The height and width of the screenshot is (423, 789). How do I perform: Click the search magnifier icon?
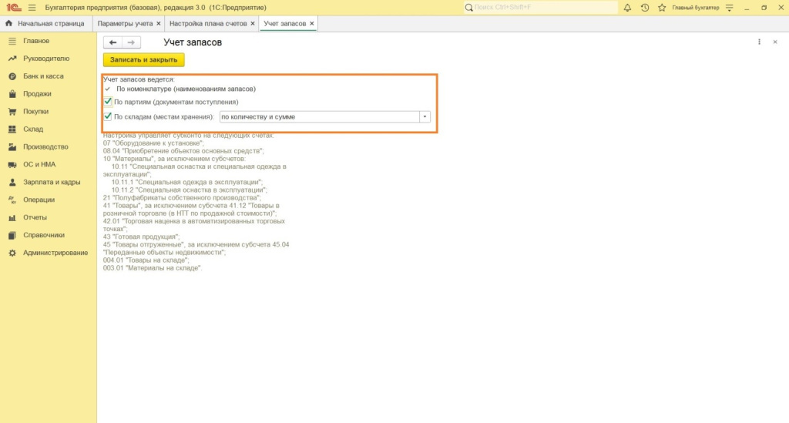(x=469, y=8)
